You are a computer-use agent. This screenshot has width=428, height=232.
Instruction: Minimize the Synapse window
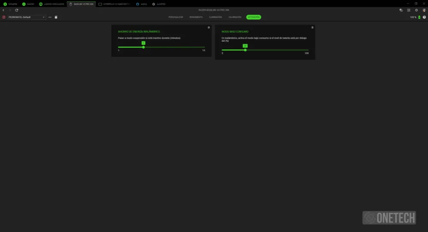point(408,3)
